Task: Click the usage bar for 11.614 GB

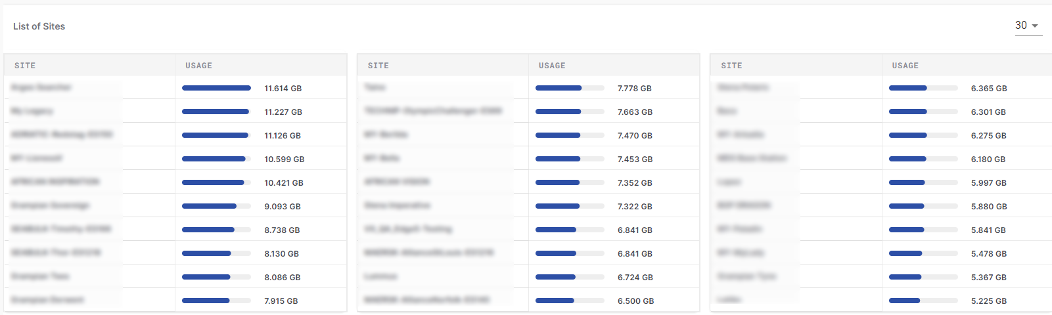Action: [216, 88]
